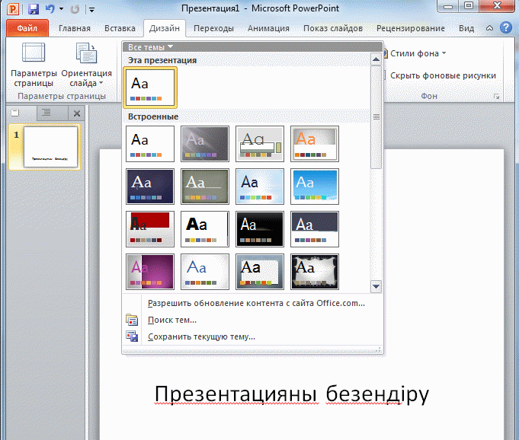The height and width of the screenshot is (440, 519).
Task: Click Разрешить обновление контента с сайта Office.com
Action: point(256,303)
